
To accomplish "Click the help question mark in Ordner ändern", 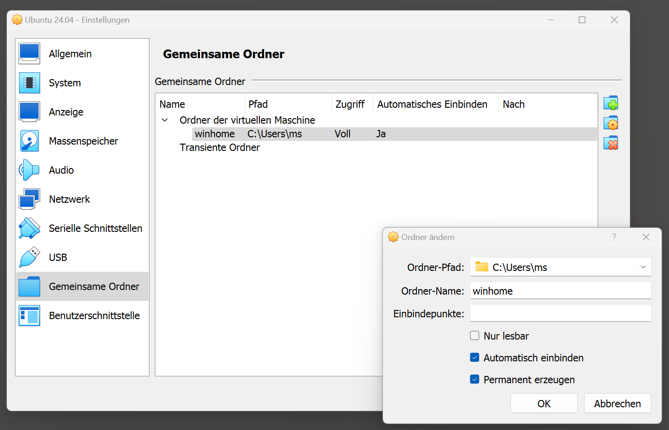I will point(614,237).
